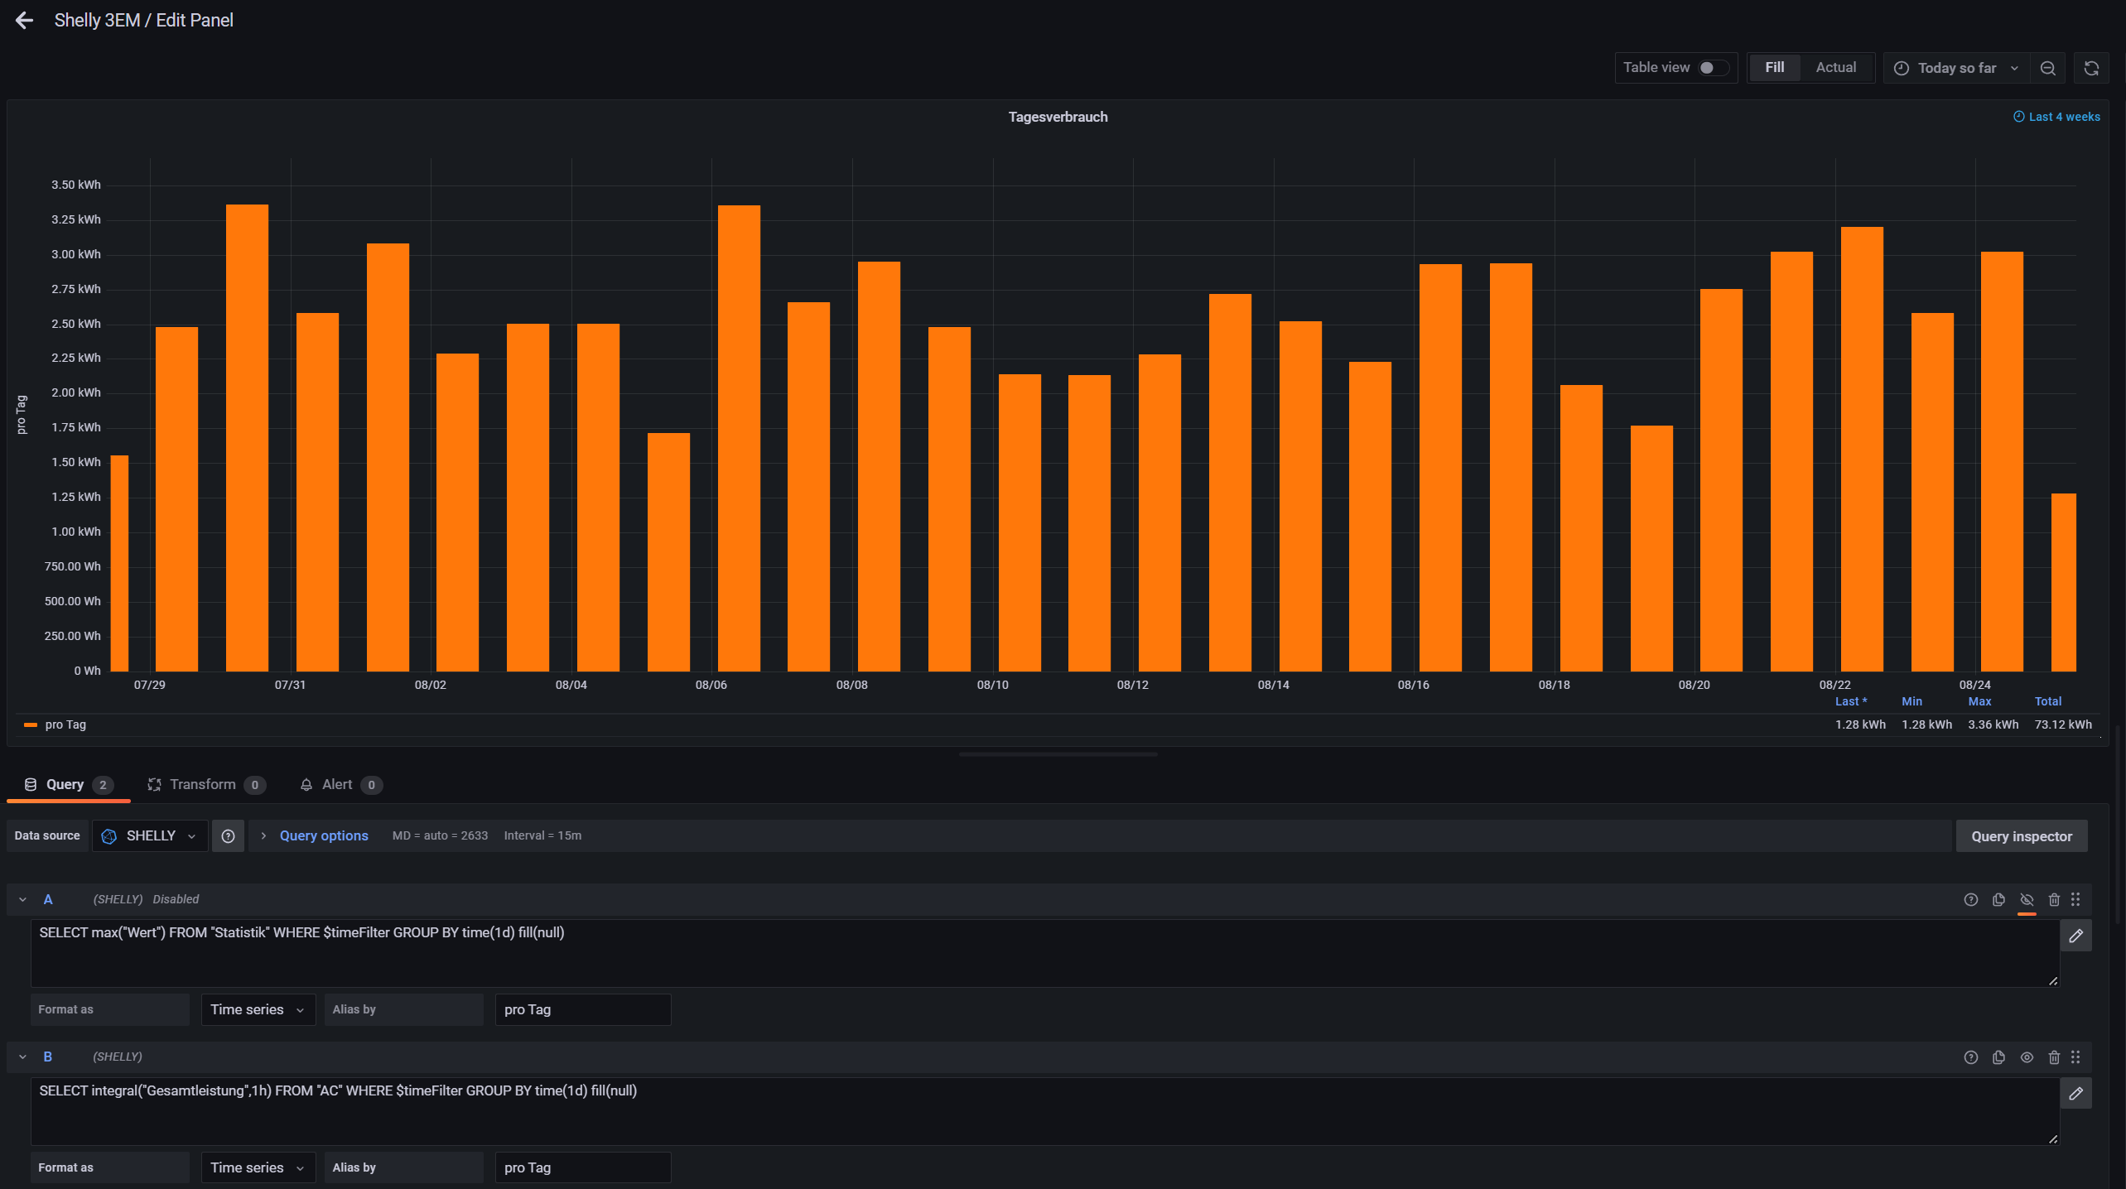
Task: Click the zoom out time range icon
Action: (x=2048, y=68)
